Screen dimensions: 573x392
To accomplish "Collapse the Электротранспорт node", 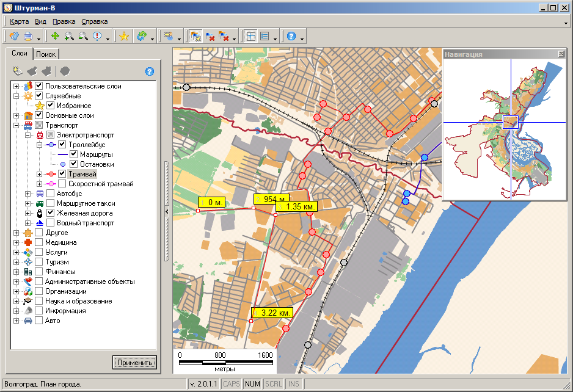I will coord(27,135).
